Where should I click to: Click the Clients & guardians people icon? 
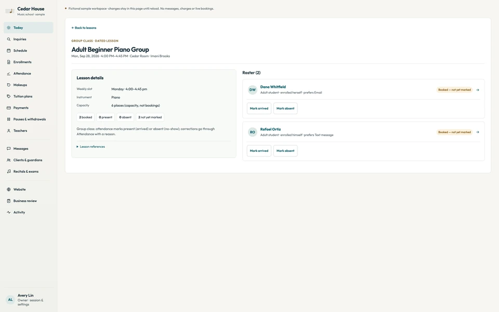pyautogui.click(x=9, y=160)
